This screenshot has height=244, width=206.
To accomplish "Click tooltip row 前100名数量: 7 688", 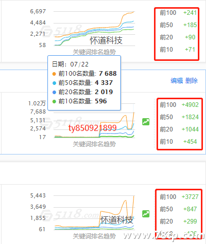I will point(85,74).
